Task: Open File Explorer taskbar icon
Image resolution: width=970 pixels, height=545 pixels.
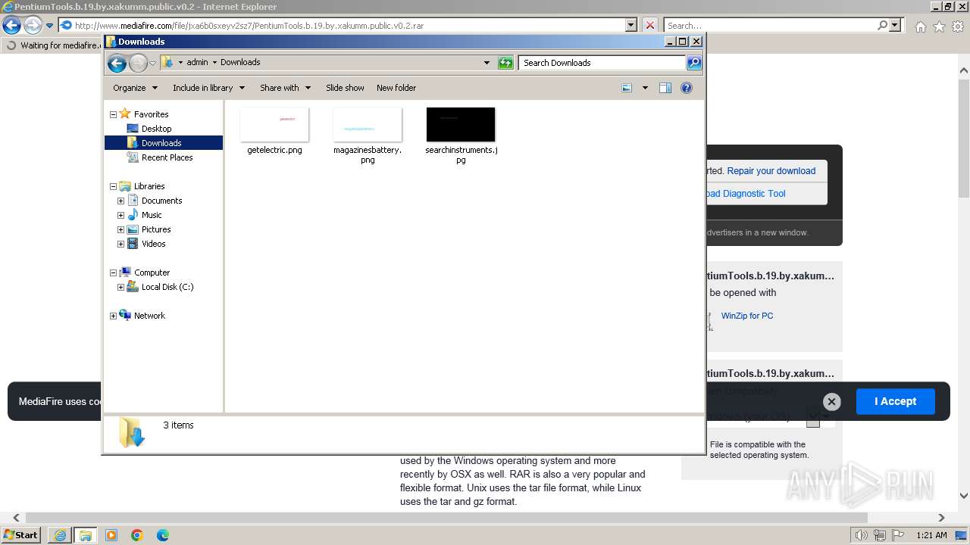Action: (86, 535)
